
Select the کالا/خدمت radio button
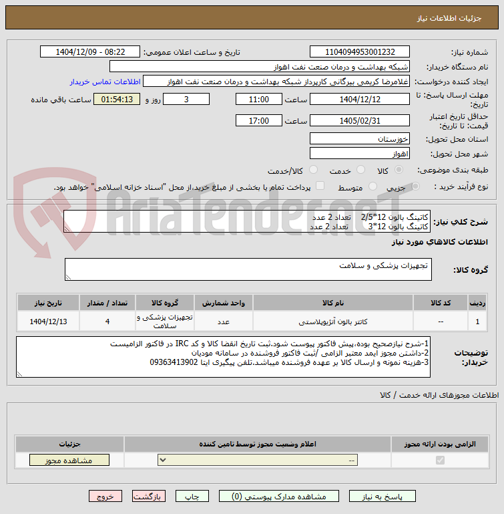(313, 170)
